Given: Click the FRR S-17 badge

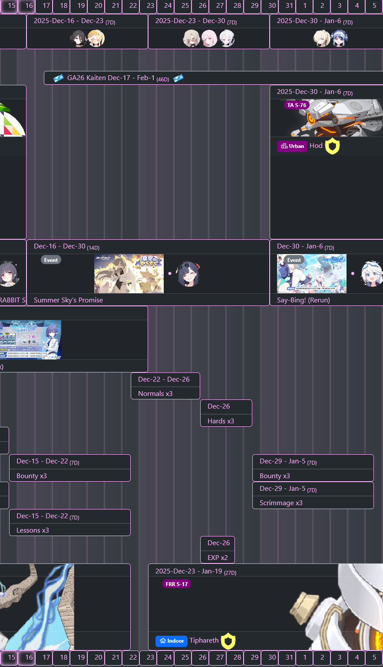Looking at the screenshot, I should click(x=177, y=584).
